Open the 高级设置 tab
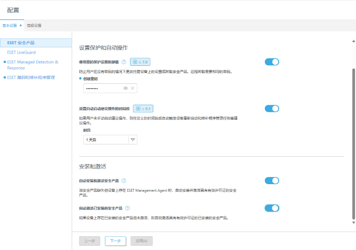356x250 pixels. [34, 25]
